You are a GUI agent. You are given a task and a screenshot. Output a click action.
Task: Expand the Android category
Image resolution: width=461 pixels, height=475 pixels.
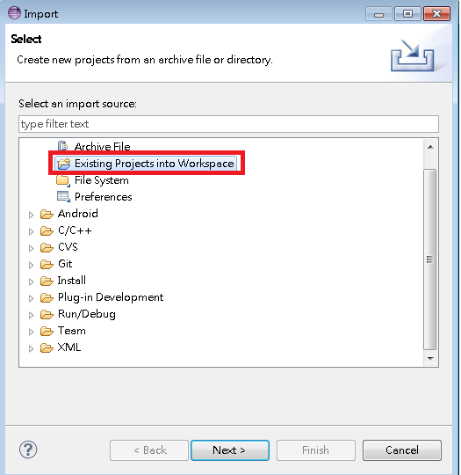click(x=31, y=215)
